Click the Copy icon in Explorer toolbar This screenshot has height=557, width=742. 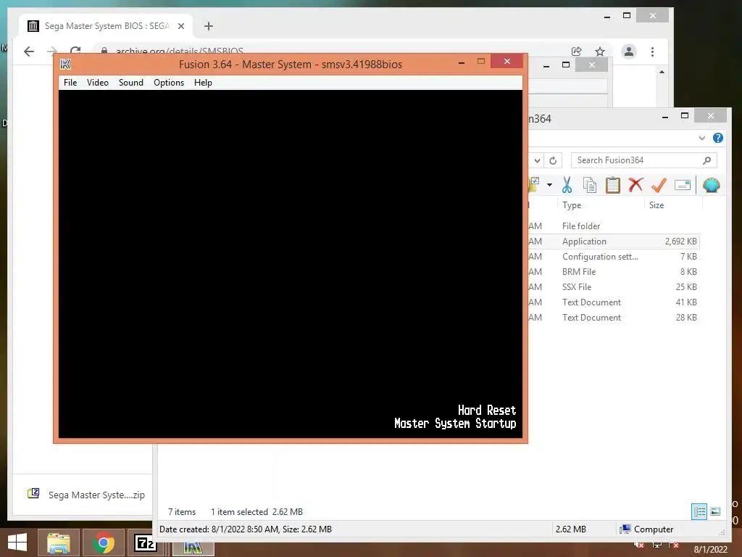[590, 185]
